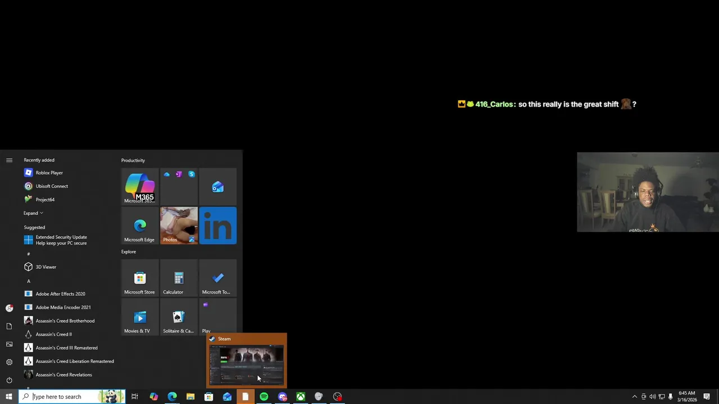The width and height of the screenshot is (719, 404).
Task: Open the Play folder tile
Action: 218,316
